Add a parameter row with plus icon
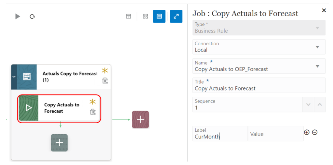Image resolution: width=333 pixels, height=165 pixels. click(x=307, y=132)
